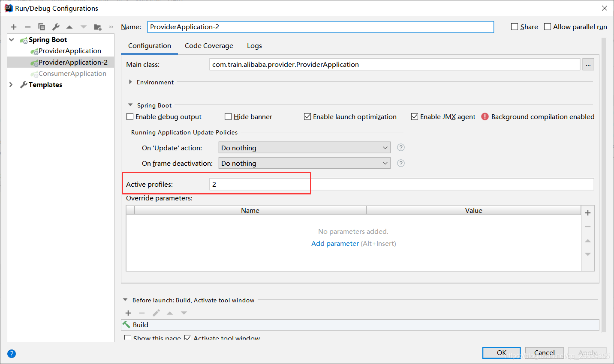Add override parameter with plus icon
The height and width of the screenshot is (364, 614).
(x=588, y=213)
